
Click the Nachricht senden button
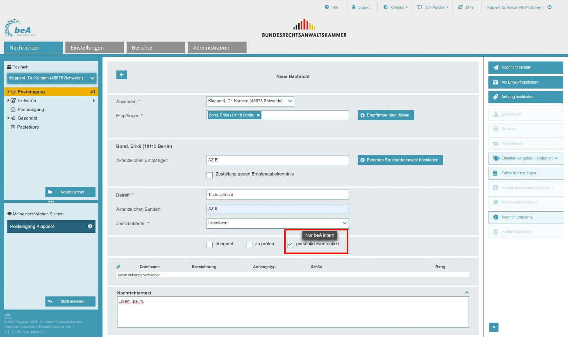[x=525, y=68]
